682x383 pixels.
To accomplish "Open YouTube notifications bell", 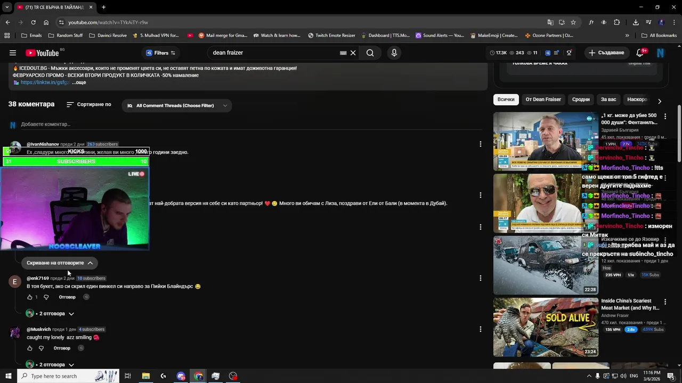I will point(640,53).
